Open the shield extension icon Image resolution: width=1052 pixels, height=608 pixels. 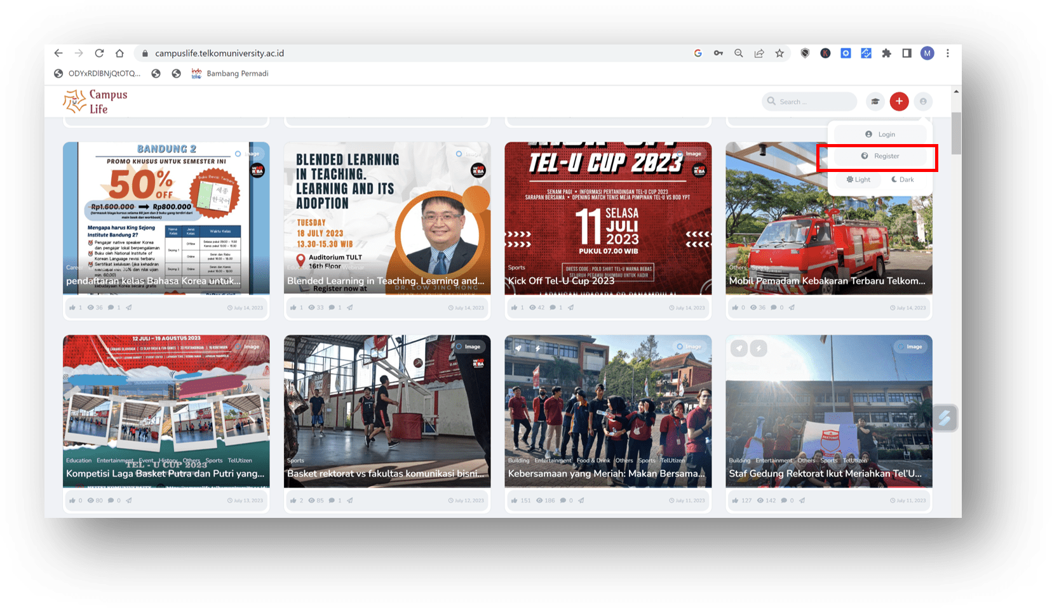pos(805,53)
